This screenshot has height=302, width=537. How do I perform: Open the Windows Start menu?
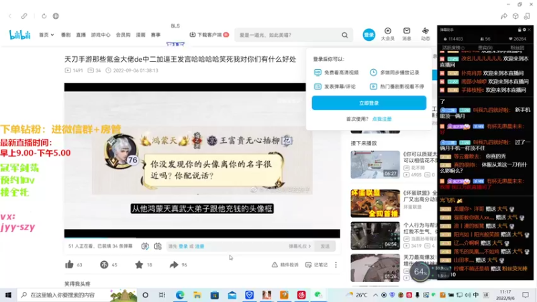tap(8, 295)
